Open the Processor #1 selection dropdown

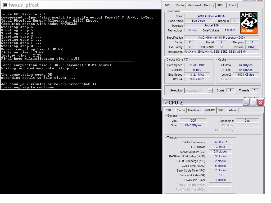pyautogui.click(x=210, y=91)
